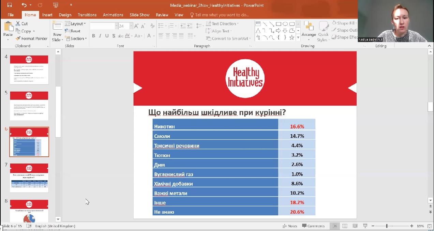Toggle Strikethrough formatting

coord(120,36)
